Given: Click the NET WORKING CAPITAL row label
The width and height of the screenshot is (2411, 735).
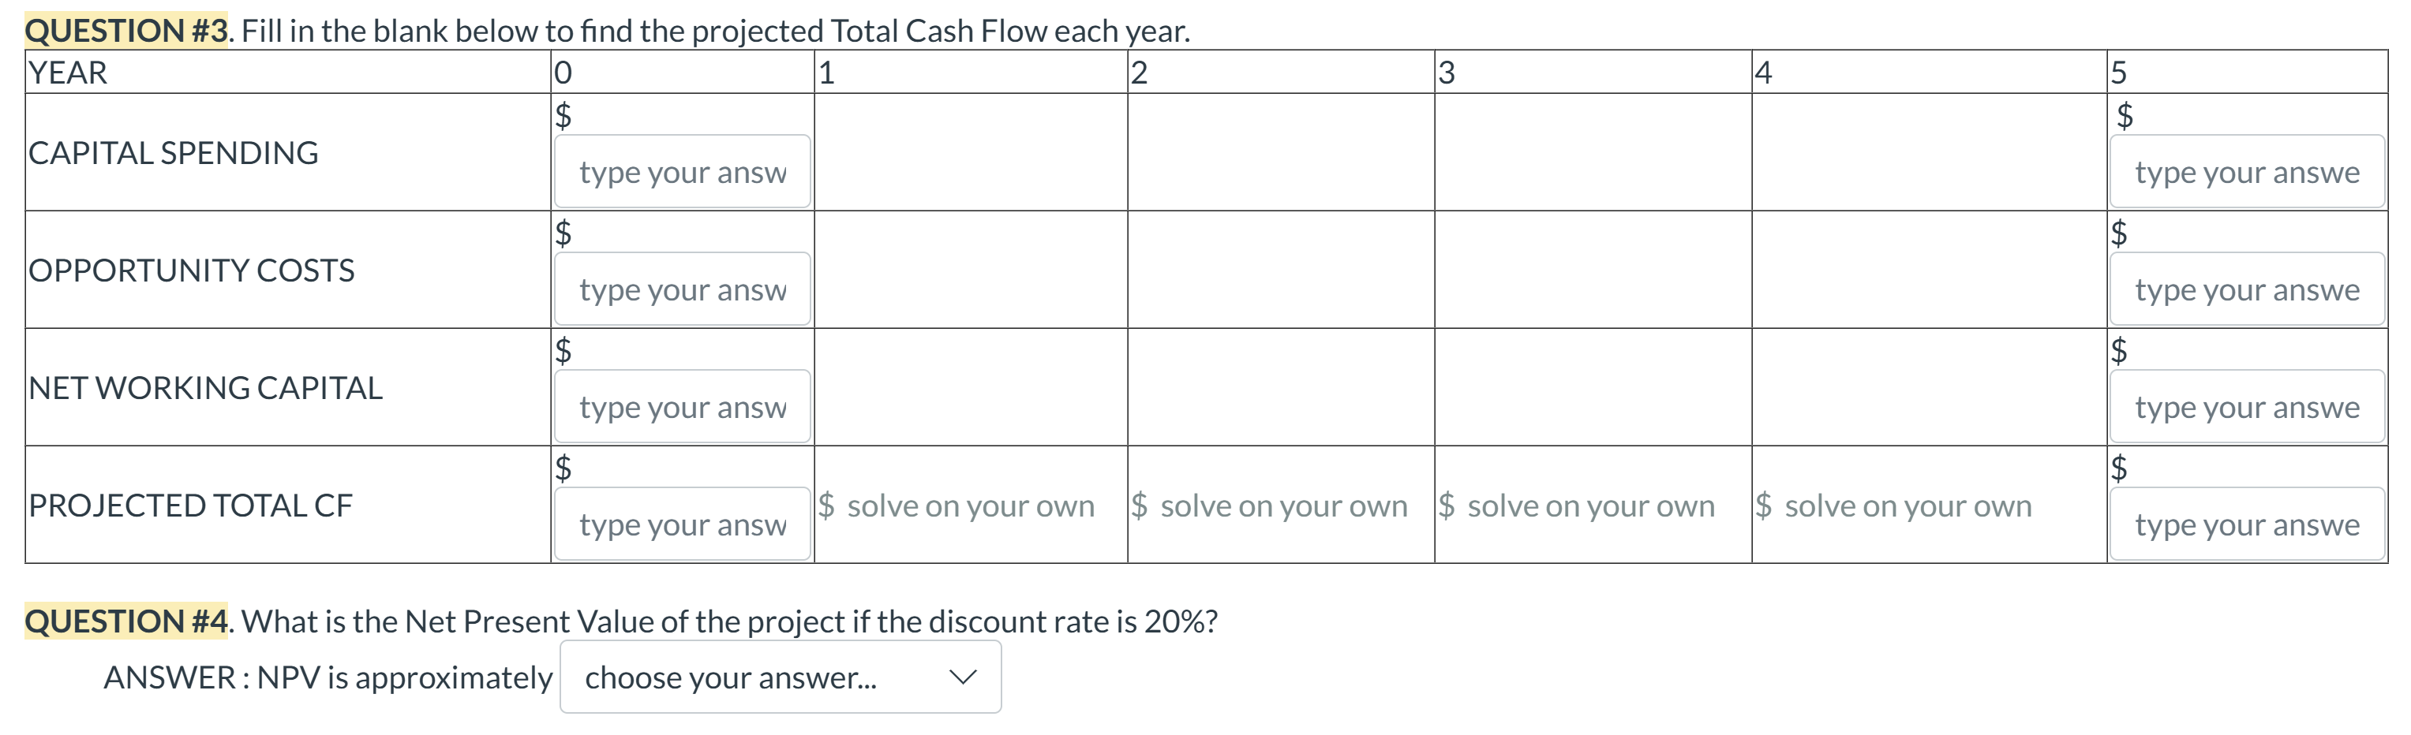Looking at the screenshot, I should (x=205, y=387).
